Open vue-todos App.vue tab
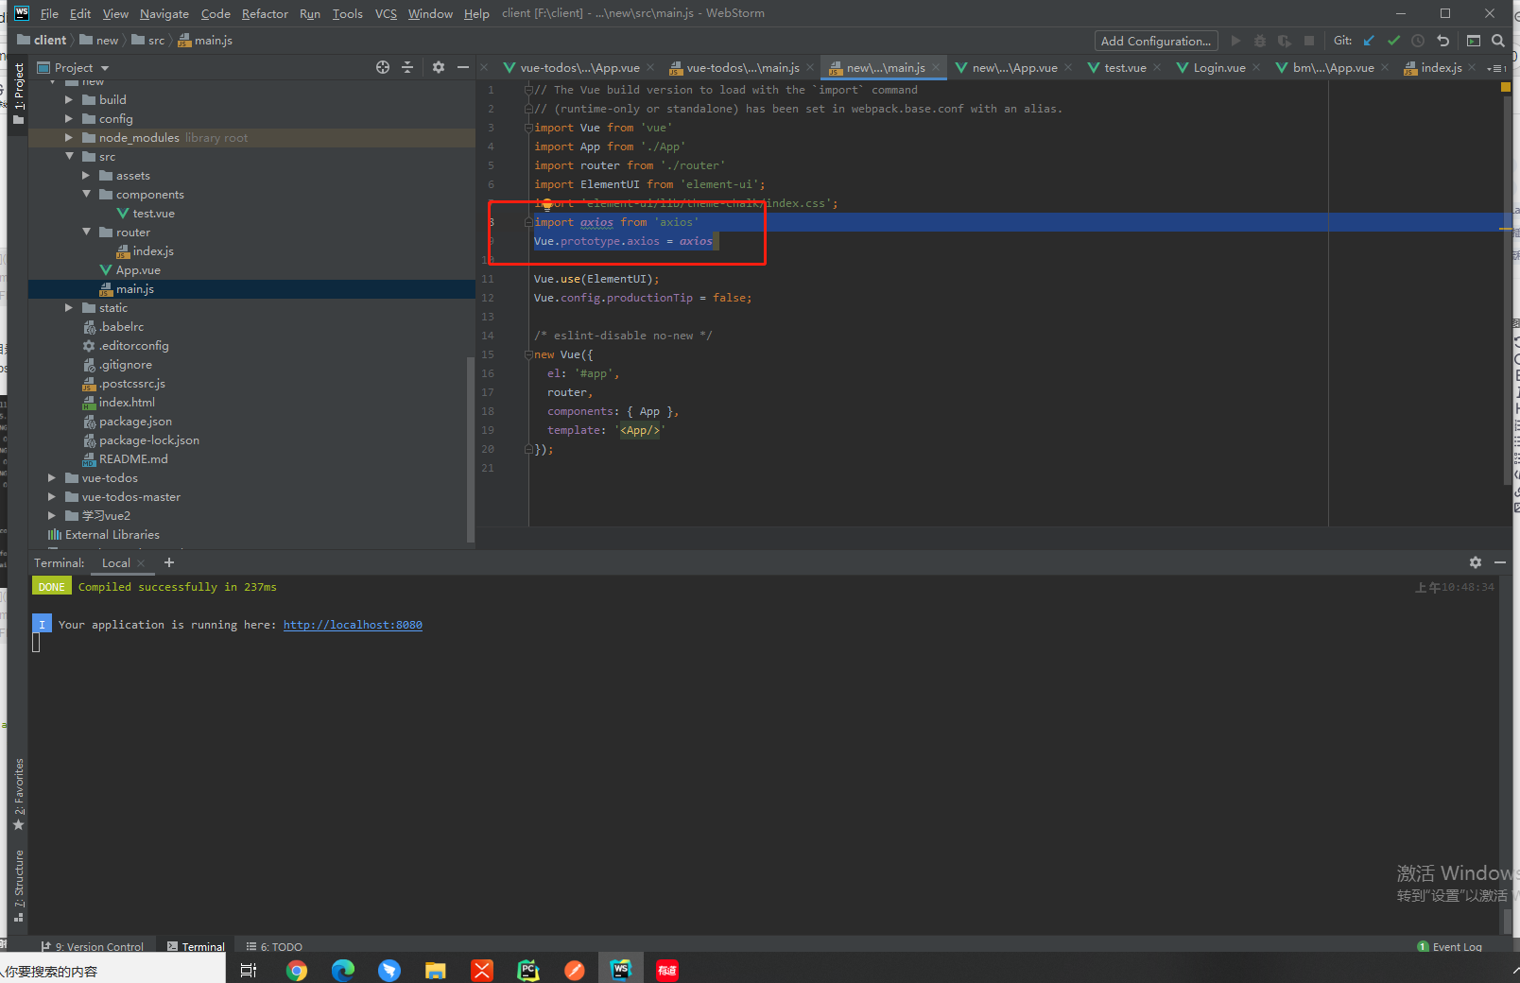Image resolution: width=1520 pixels, height=983 pixels. pyautogui.click(x=579, y=68)
